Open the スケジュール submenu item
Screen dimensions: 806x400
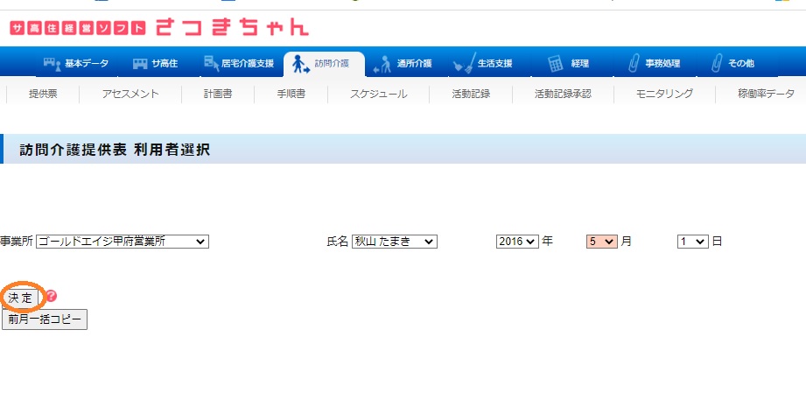tap(378, 94)
